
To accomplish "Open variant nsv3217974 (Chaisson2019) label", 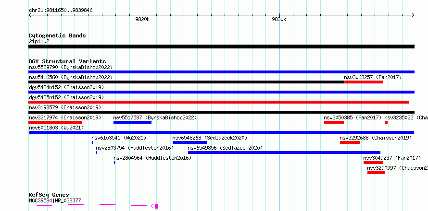I will click(65, 117).
